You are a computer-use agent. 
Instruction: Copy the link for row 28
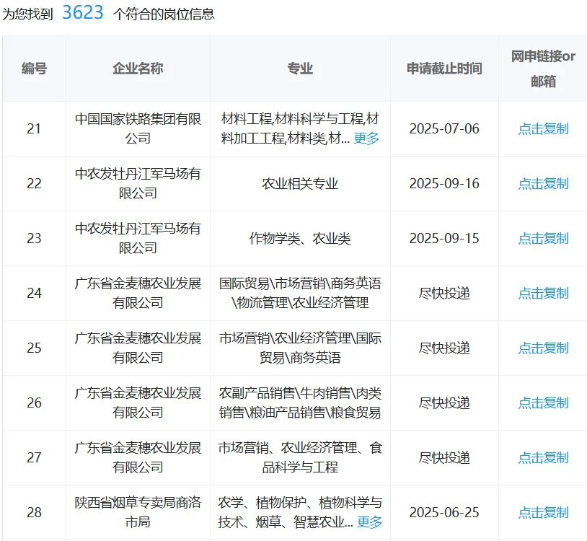coord(543,512)
